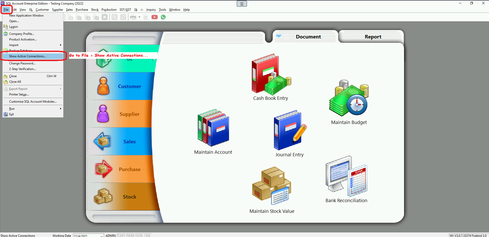Choose Close All in File menu
The height and width of the screenshot is (237, 489).
pos(33,82)
